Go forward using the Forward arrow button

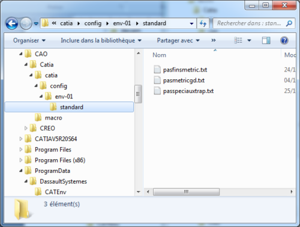click(26, 23)
